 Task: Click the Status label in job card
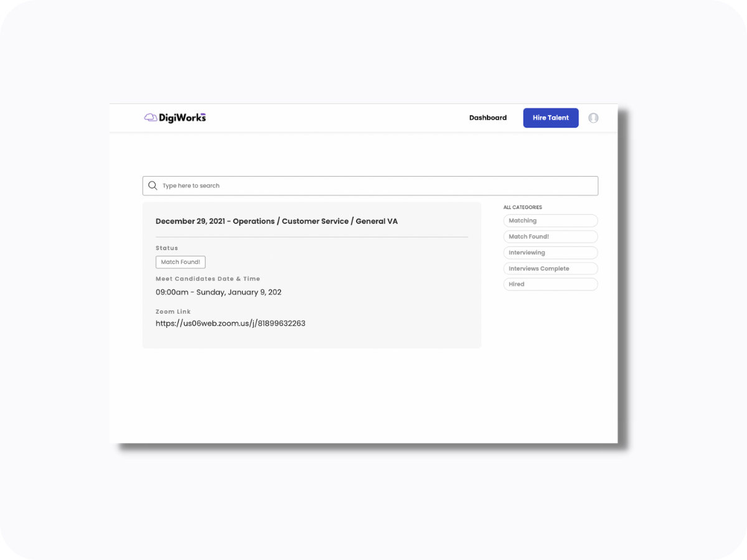167,248
